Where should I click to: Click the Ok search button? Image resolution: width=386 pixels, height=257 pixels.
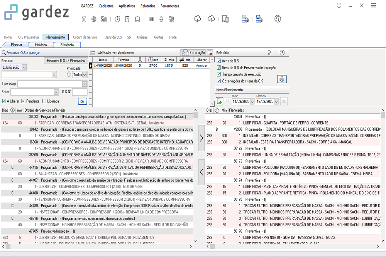pyautogui.click(x=83, y=101)
